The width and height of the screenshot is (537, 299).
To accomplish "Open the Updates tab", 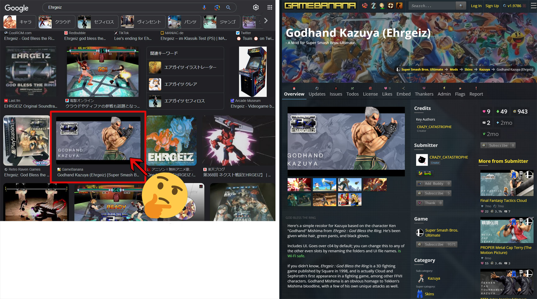I will pos(317,92).
